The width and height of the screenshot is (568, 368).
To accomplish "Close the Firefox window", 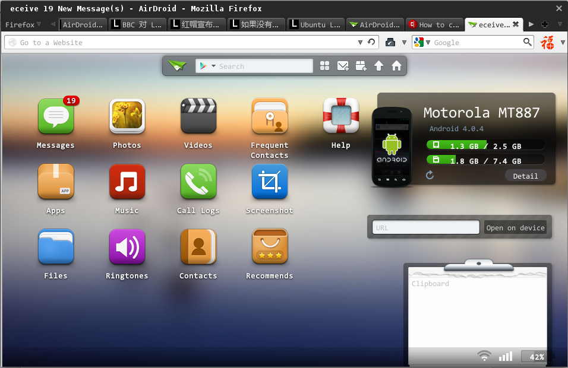I will click(x=559, y=8).
